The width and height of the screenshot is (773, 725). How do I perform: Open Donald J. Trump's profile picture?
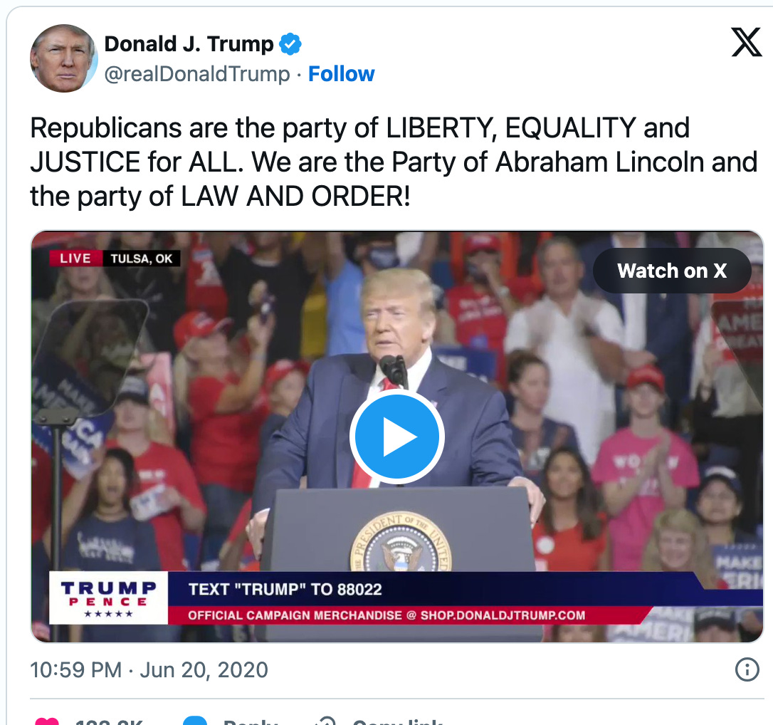pyautogui.click(x=63, y=58)
